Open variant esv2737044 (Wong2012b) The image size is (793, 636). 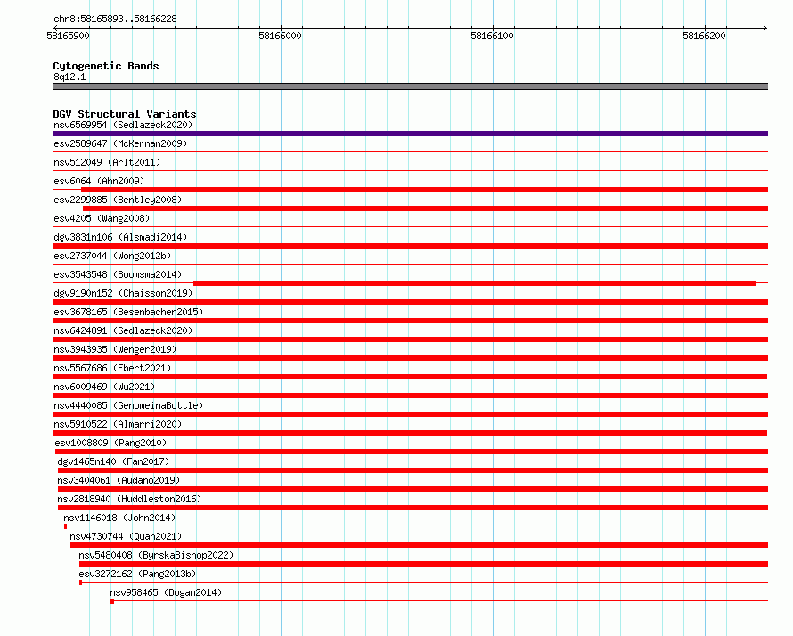(112, 256)
